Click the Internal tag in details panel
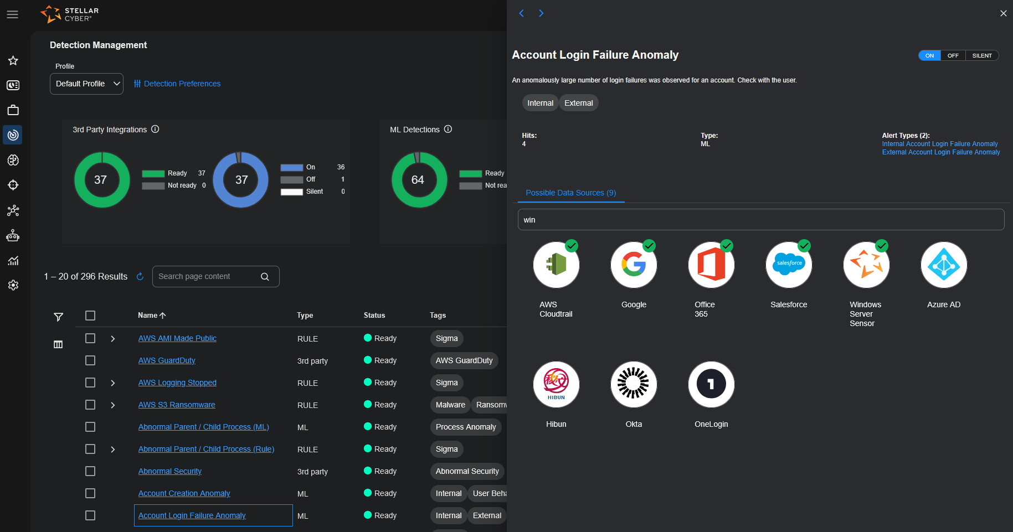This screenshot has width=1013, height=532. [x=540, y=103]
